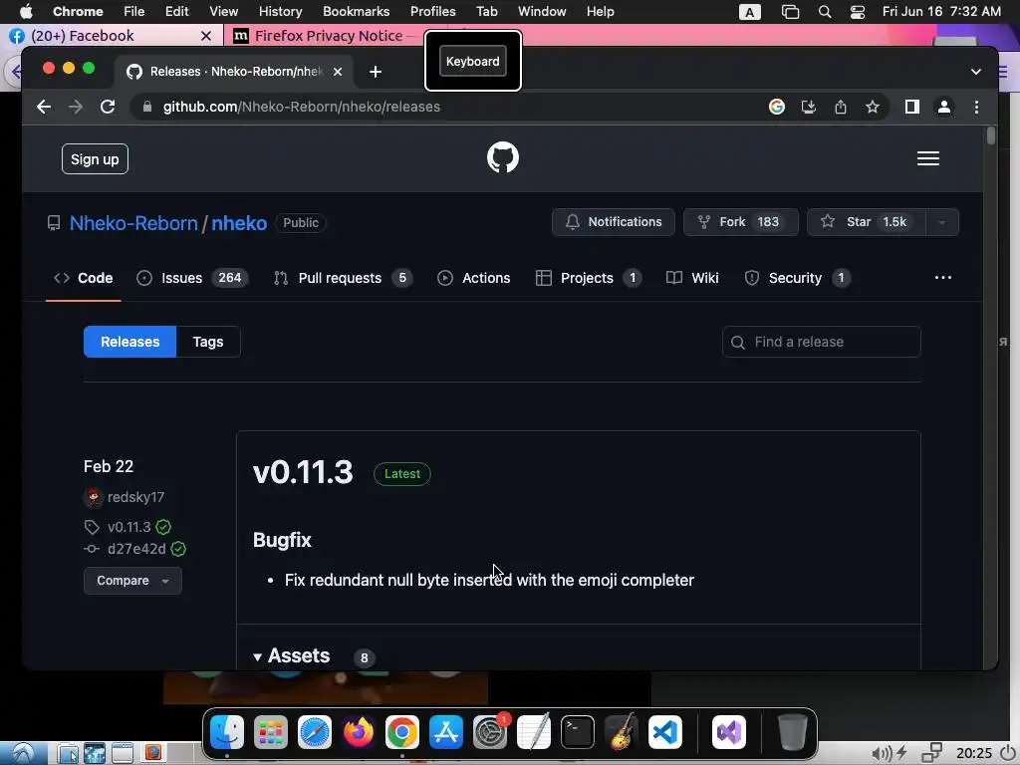Click the Google icon in the address bar
Viewport: 1020px width, 765px height.
click(x=777, y=107)
